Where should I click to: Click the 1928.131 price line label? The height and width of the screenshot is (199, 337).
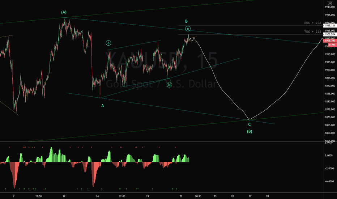(x=330, y=26)
